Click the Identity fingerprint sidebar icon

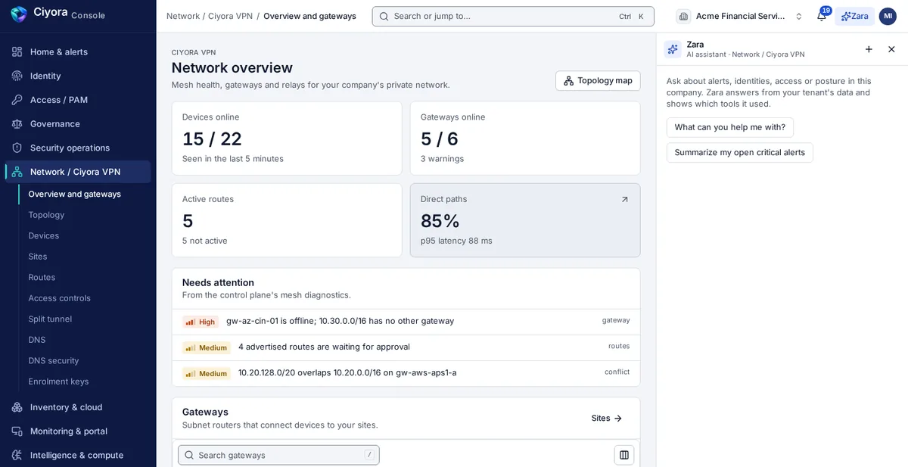point(17,76)
